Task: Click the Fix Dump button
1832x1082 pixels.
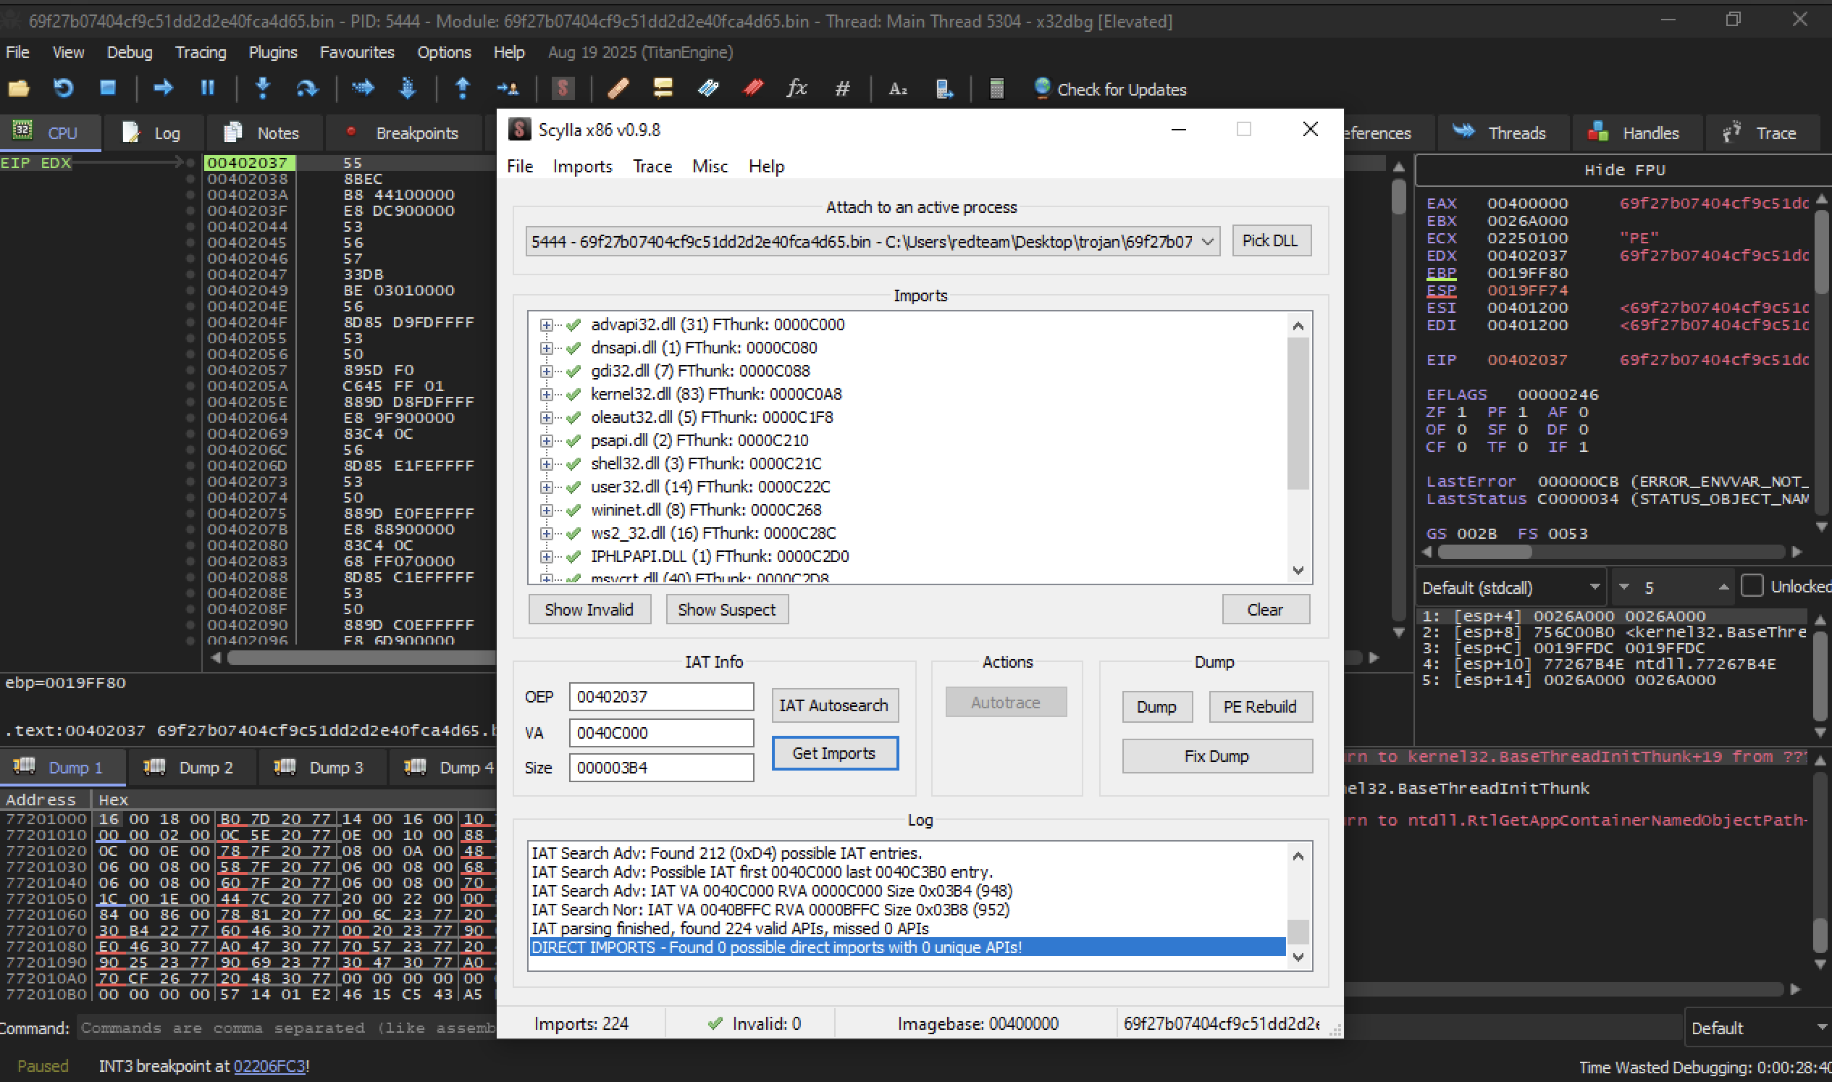Action: (x=1216, y=756)
